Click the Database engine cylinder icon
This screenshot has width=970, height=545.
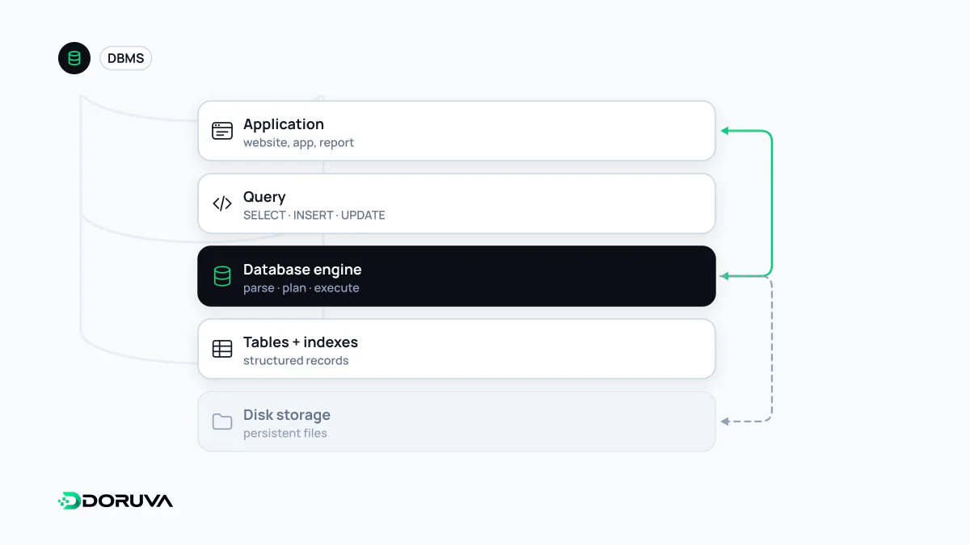(222, 276)
